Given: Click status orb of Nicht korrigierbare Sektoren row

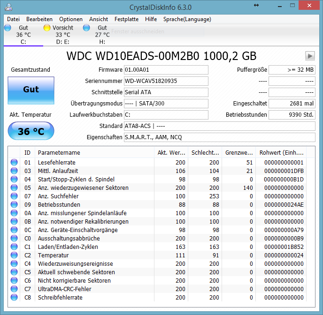Looking at the screenshot, I should coord(14,280).
